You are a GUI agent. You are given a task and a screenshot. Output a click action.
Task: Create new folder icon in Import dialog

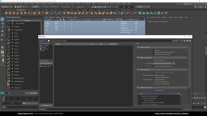click(x=184, y=41)
